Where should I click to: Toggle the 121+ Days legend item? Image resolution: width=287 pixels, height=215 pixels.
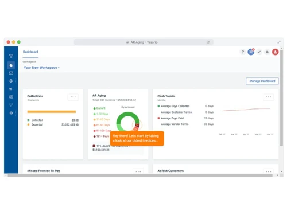[x=101, y=136]
